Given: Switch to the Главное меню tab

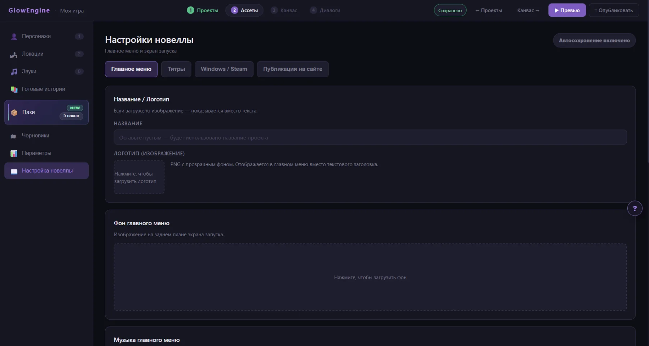Looking at the screenshot, I should 131,69.
